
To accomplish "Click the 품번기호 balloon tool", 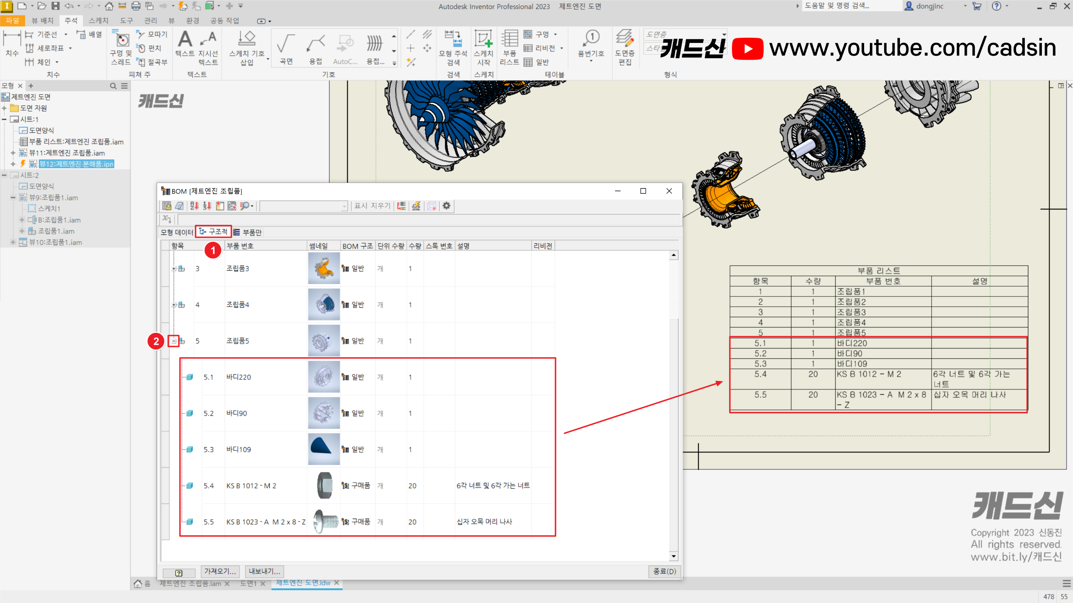I will (x=591, y=46).
